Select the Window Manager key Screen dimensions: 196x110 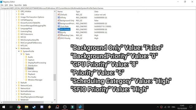point(35,80)
